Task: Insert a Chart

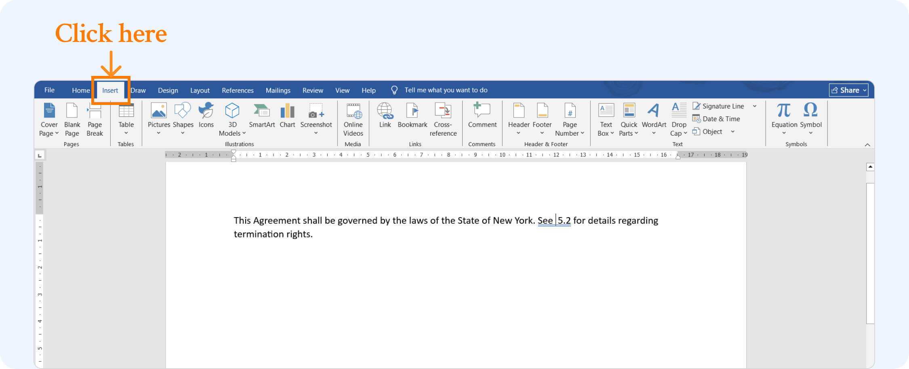Action: tap(287, 116)
